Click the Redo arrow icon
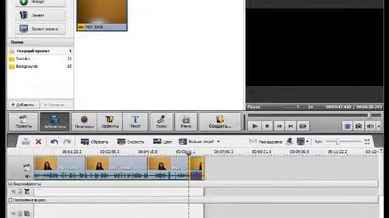 click(67, 142)
